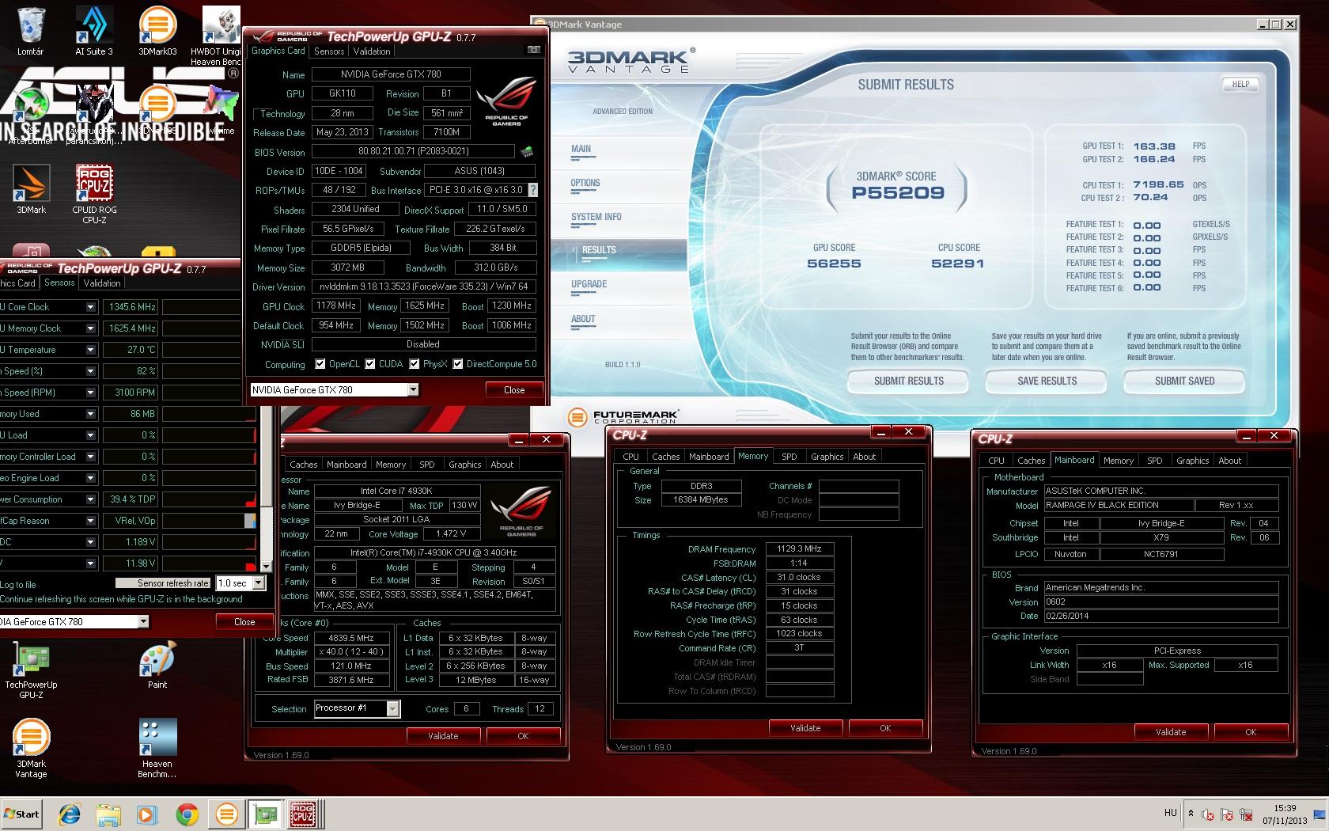Switch to Sensors tab in GPU-Z Graphics Card window

point(329,51)
